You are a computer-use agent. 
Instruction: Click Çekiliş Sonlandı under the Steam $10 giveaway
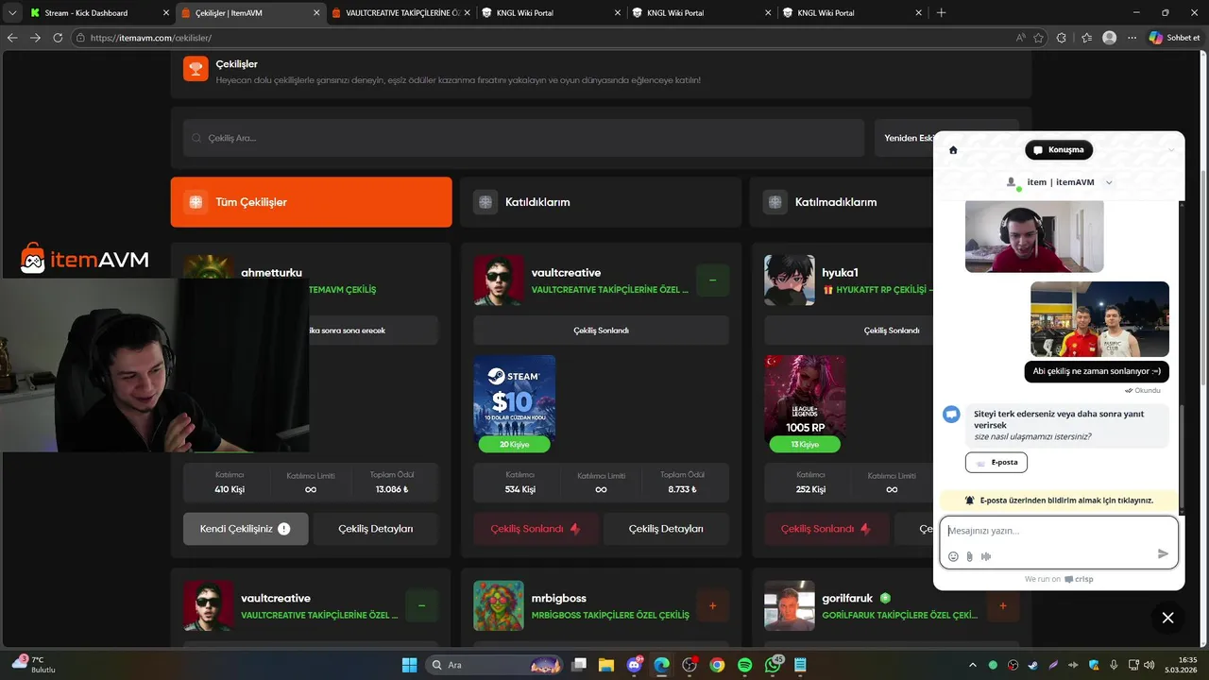pos(536,529)
